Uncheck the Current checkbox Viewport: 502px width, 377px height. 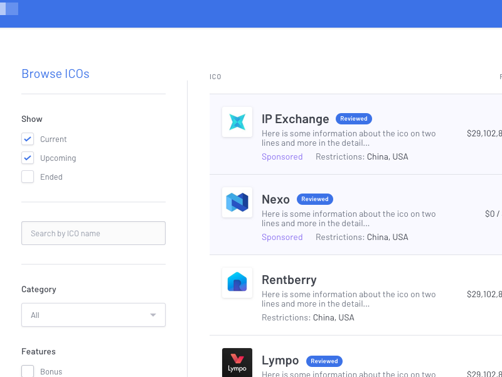coord(28,139)
